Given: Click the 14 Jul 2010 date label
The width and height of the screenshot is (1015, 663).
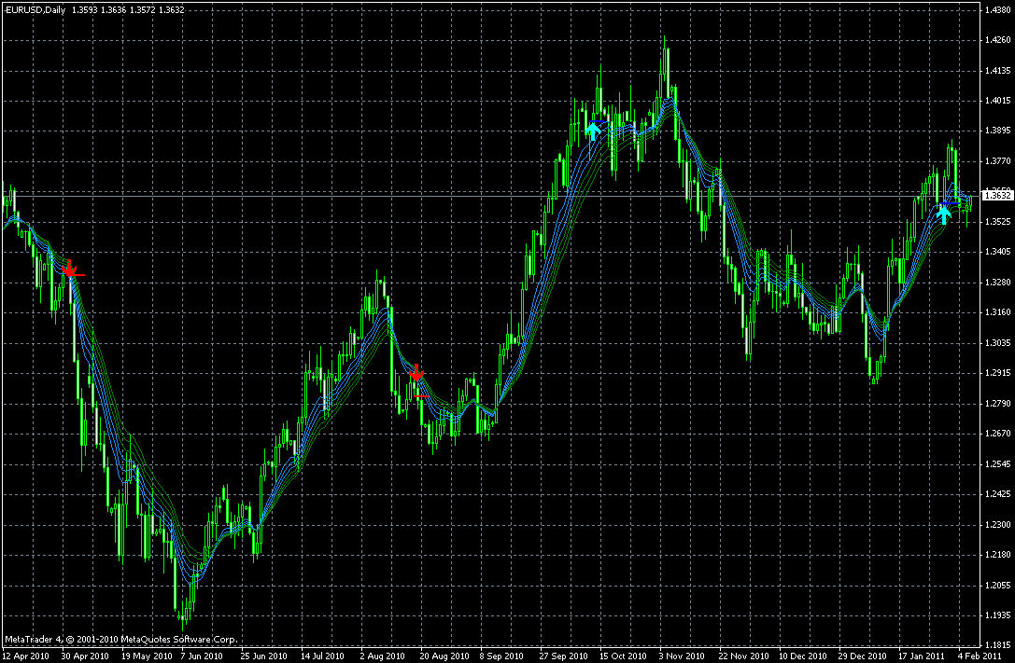Looking at the screenshot, I should 322,656.
